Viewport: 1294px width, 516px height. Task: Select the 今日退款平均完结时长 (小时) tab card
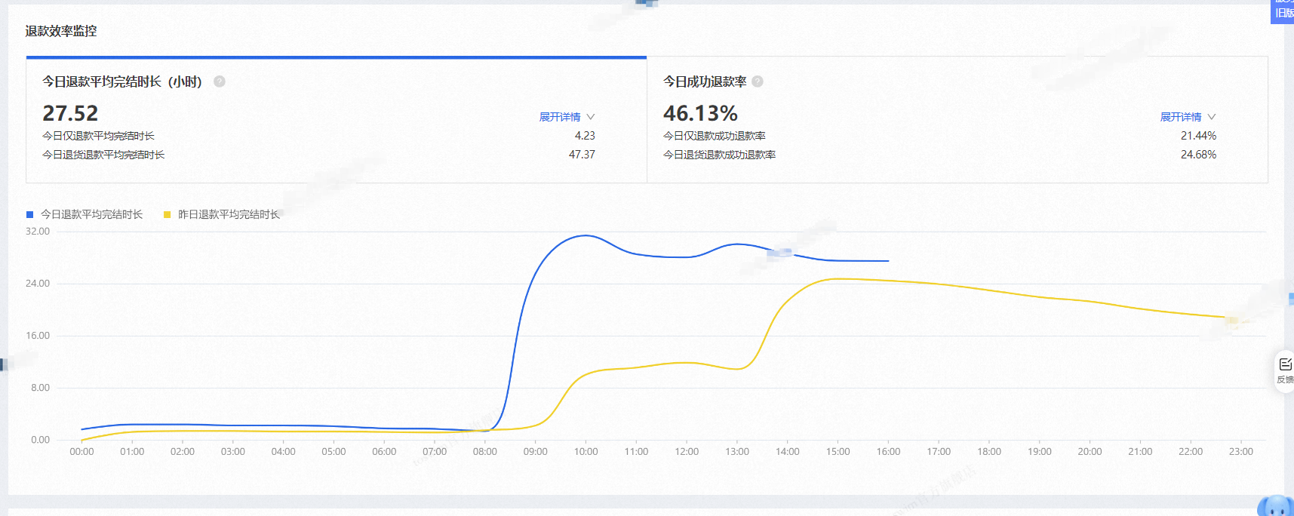click(x=337, y=120)
